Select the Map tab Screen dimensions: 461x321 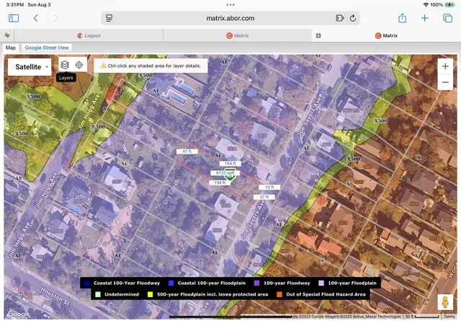coord(11,48)
